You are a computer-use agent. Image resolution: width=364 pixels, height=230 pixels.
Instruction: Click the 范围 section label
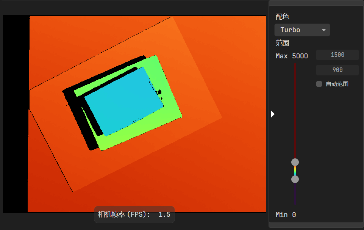click(x=282, y=43)
